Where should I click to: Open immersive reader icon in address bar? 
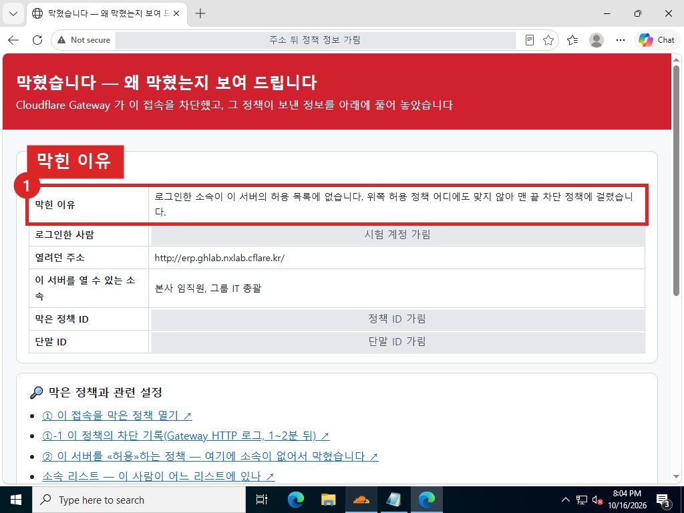[530, 40]
